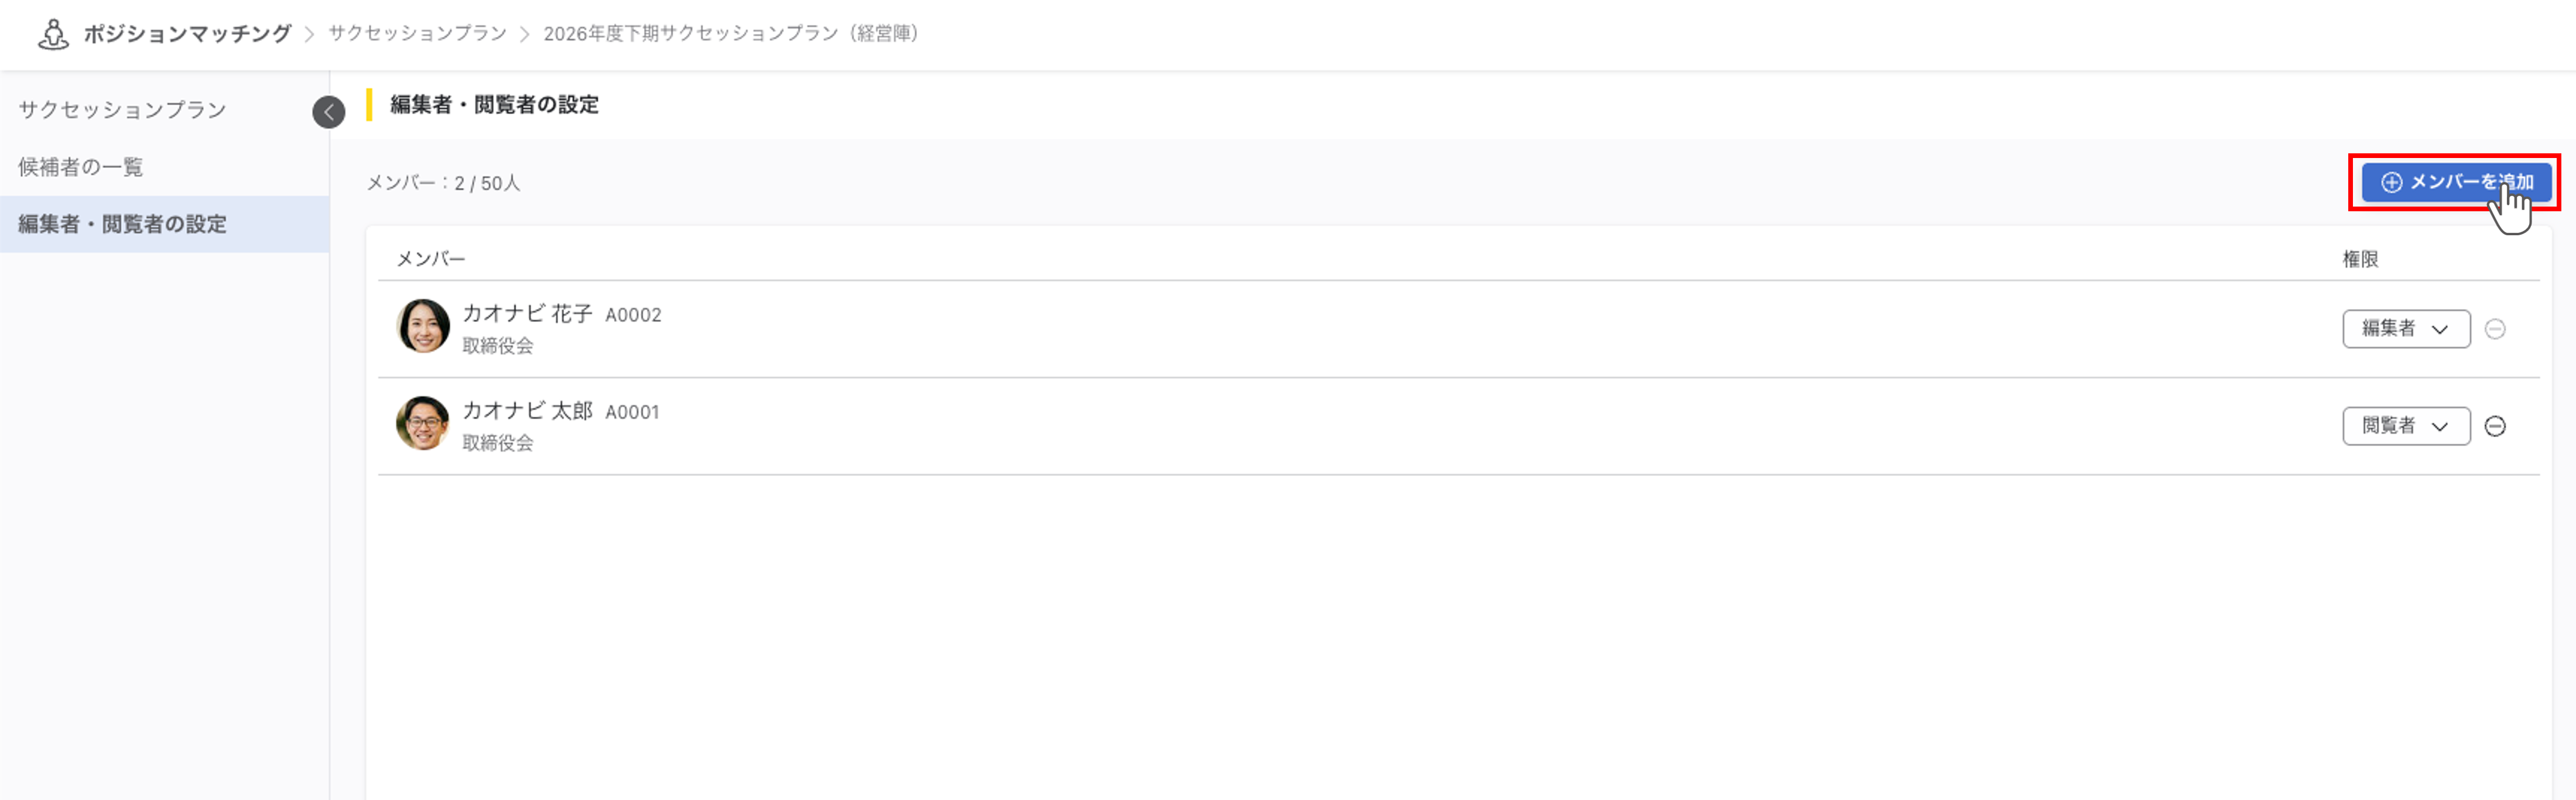This screenshot has width=2576, height=800.
Task: Click the ポジションマッチング app logo icon
Action: 53,34
